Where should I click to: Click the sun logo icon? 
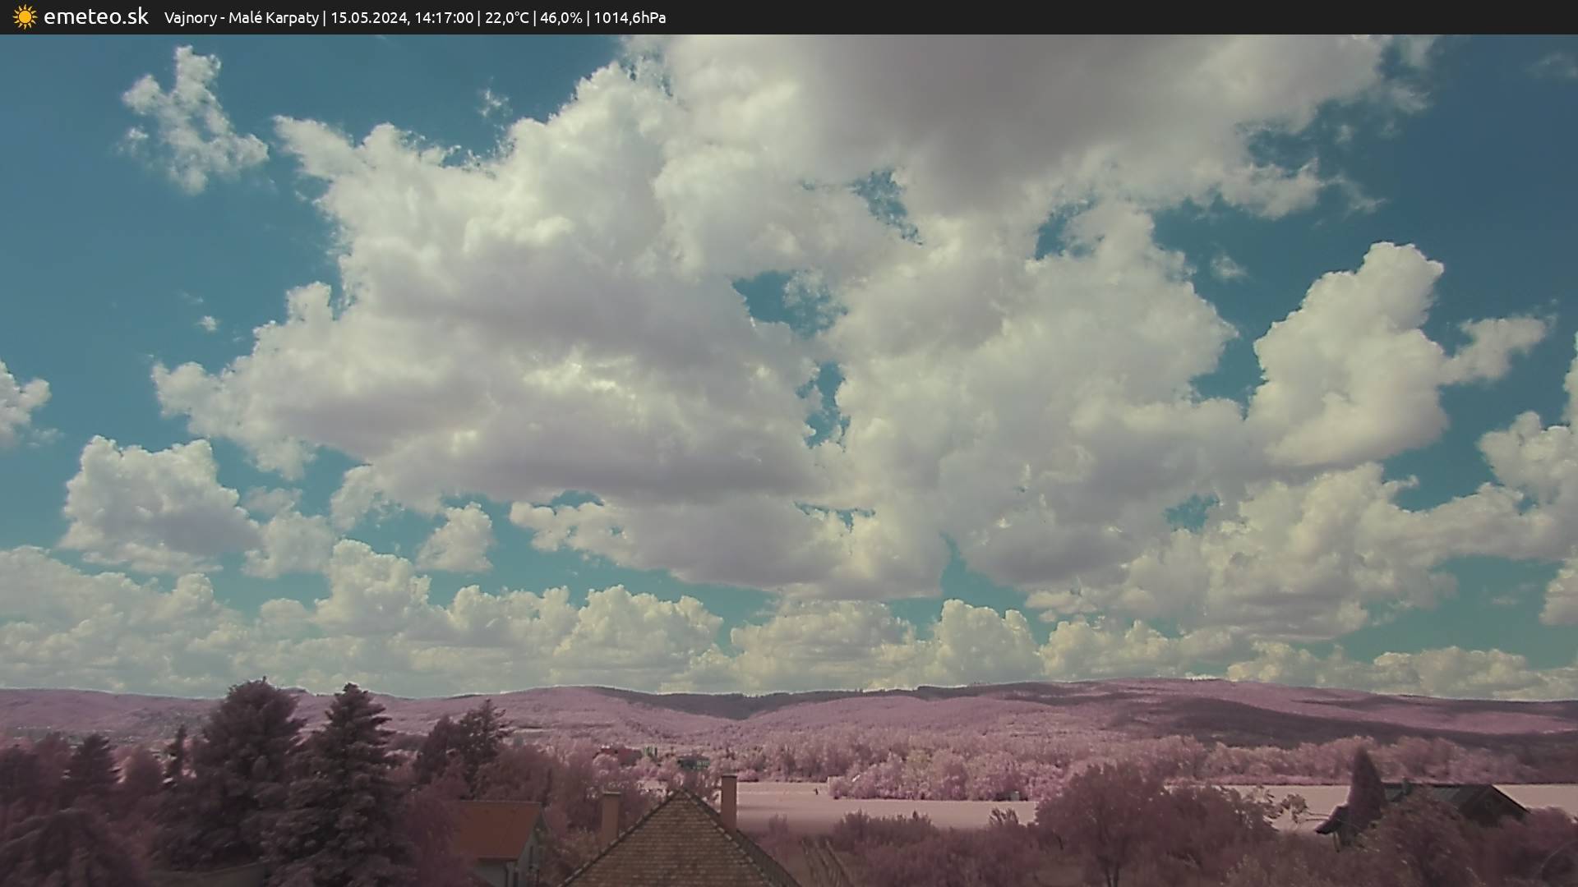pos(25,17)
